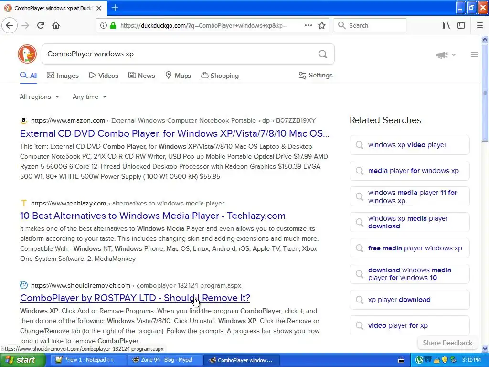Click the on-screen keyboard taskbar icon
Image resolution: width=489 pixels, height=367 pixels.
click(x=401, y=360)
